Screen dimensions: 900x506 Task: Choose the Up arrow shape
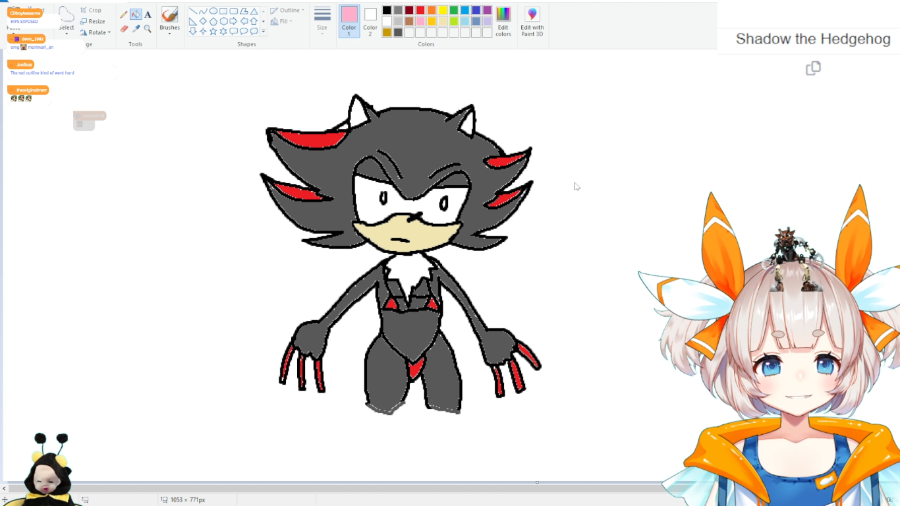point(254,21)
